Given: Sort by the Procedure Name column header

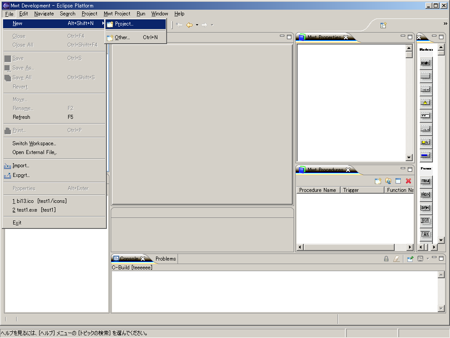Looking at the screenshot, I should coord(318,190).
